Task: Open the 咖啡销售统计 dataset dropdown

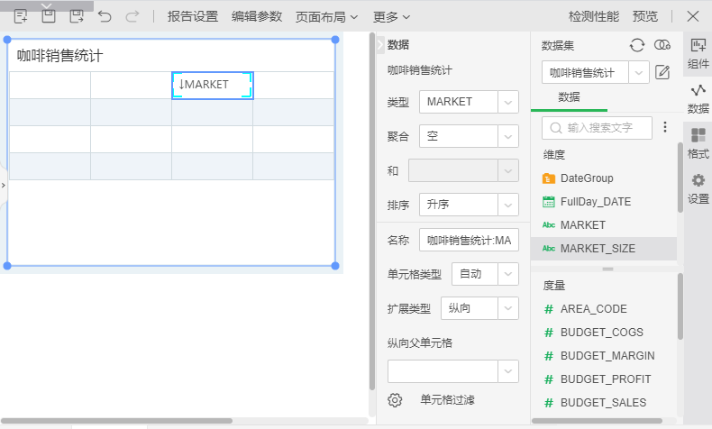Action: pyautogui.click(x=639, y=73)
